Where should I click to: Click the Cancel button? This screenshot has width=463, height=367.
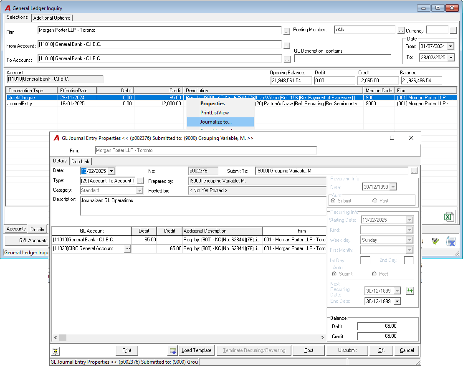[x=407, y=350]
